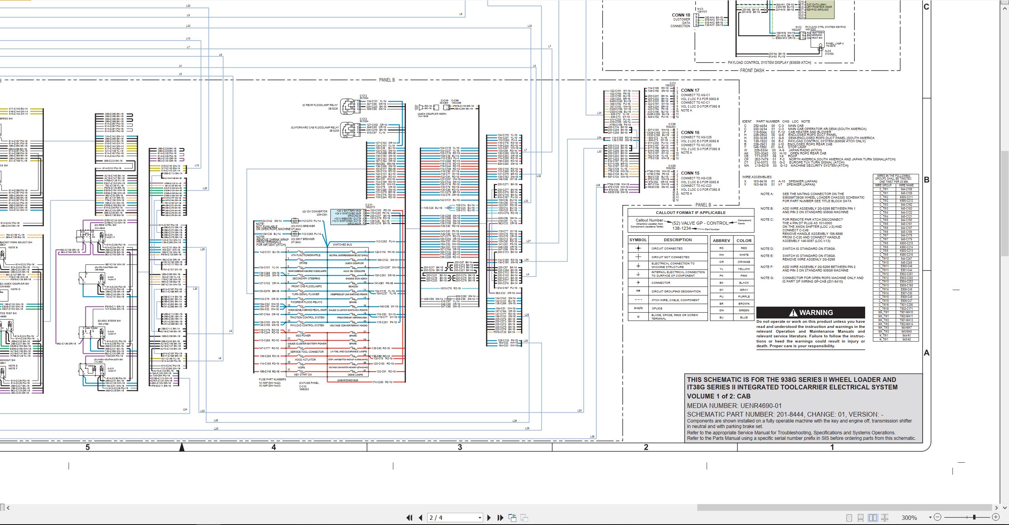Zoom in with the plus button
Screen dimensions: 1009x525
(996, 517)
